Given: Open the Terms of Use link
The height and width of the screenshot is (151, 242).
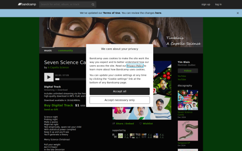Looking at the screenshot, I should [x=111, y=13].
